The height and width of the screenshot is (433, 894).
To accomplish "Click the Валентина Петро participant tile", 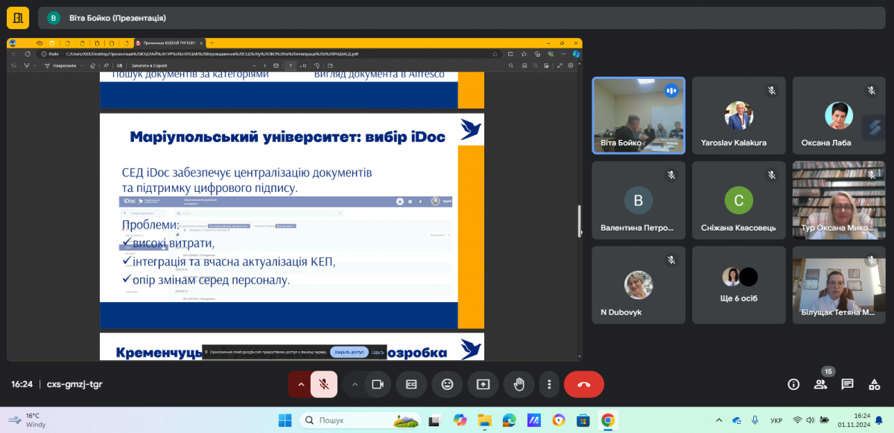I will point(638,200).
